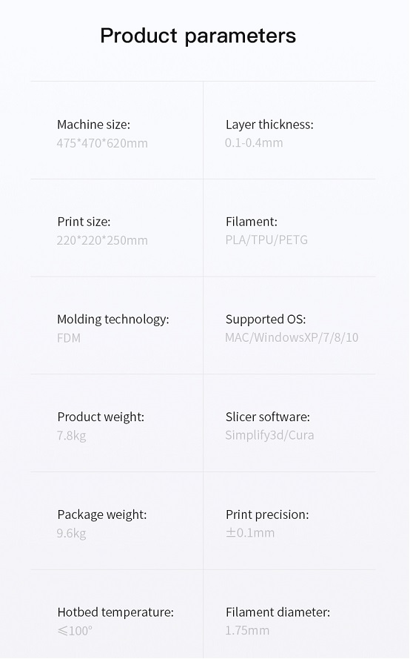Select the Slicer software label

[268, 417]
